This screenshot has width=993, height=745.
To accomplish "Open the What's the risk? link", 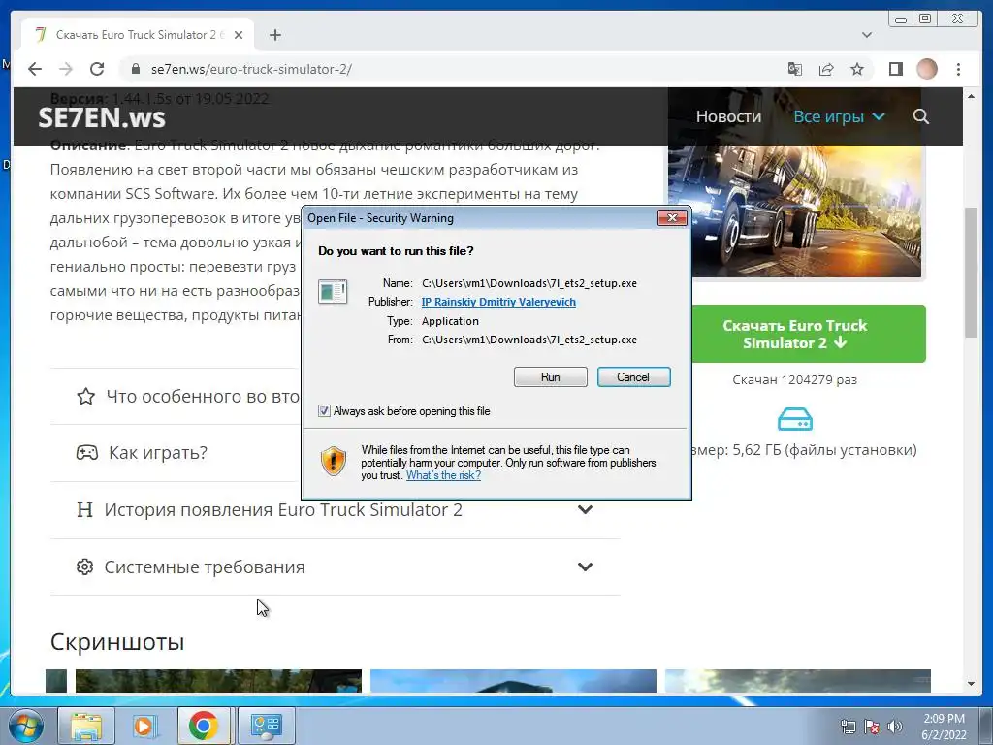I will click(x=443, y=475).
